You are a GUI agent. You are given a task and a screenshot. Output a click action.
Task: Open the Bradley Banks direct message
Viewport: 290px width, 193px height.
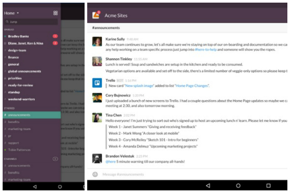18,36
